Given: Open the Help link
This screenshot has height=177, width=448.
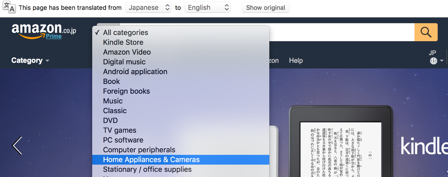Looking at the screenshot, I should [296, 60].
